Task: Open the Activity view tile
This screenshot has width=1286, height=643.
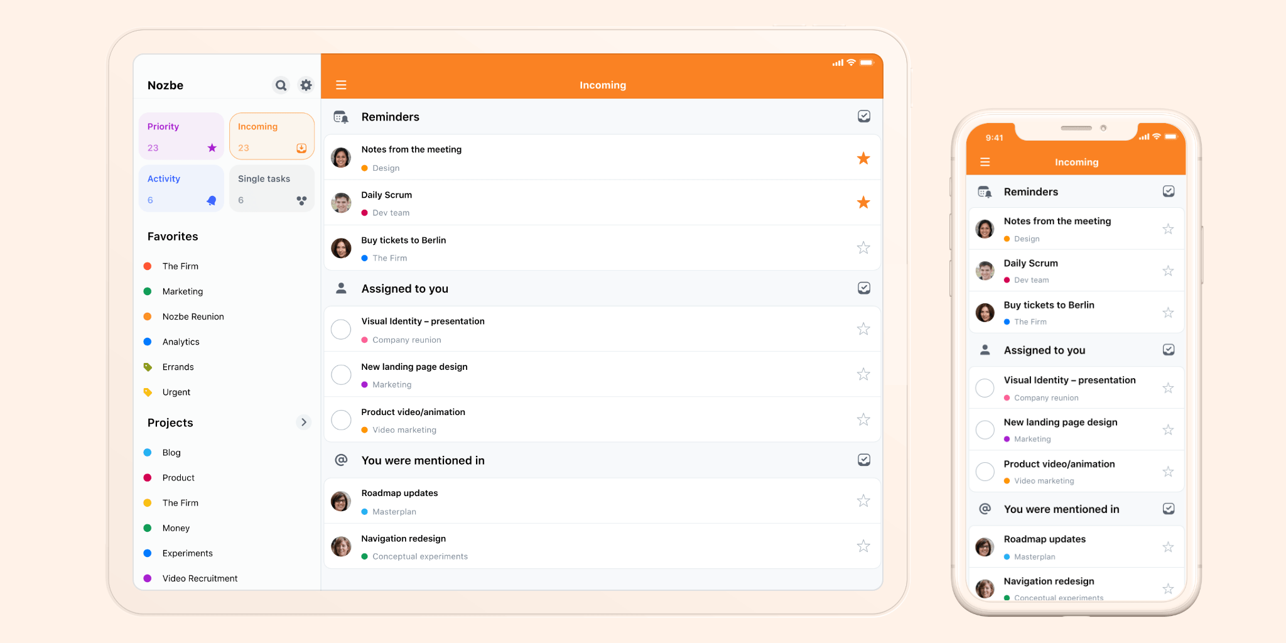Action: click(181, 188)
